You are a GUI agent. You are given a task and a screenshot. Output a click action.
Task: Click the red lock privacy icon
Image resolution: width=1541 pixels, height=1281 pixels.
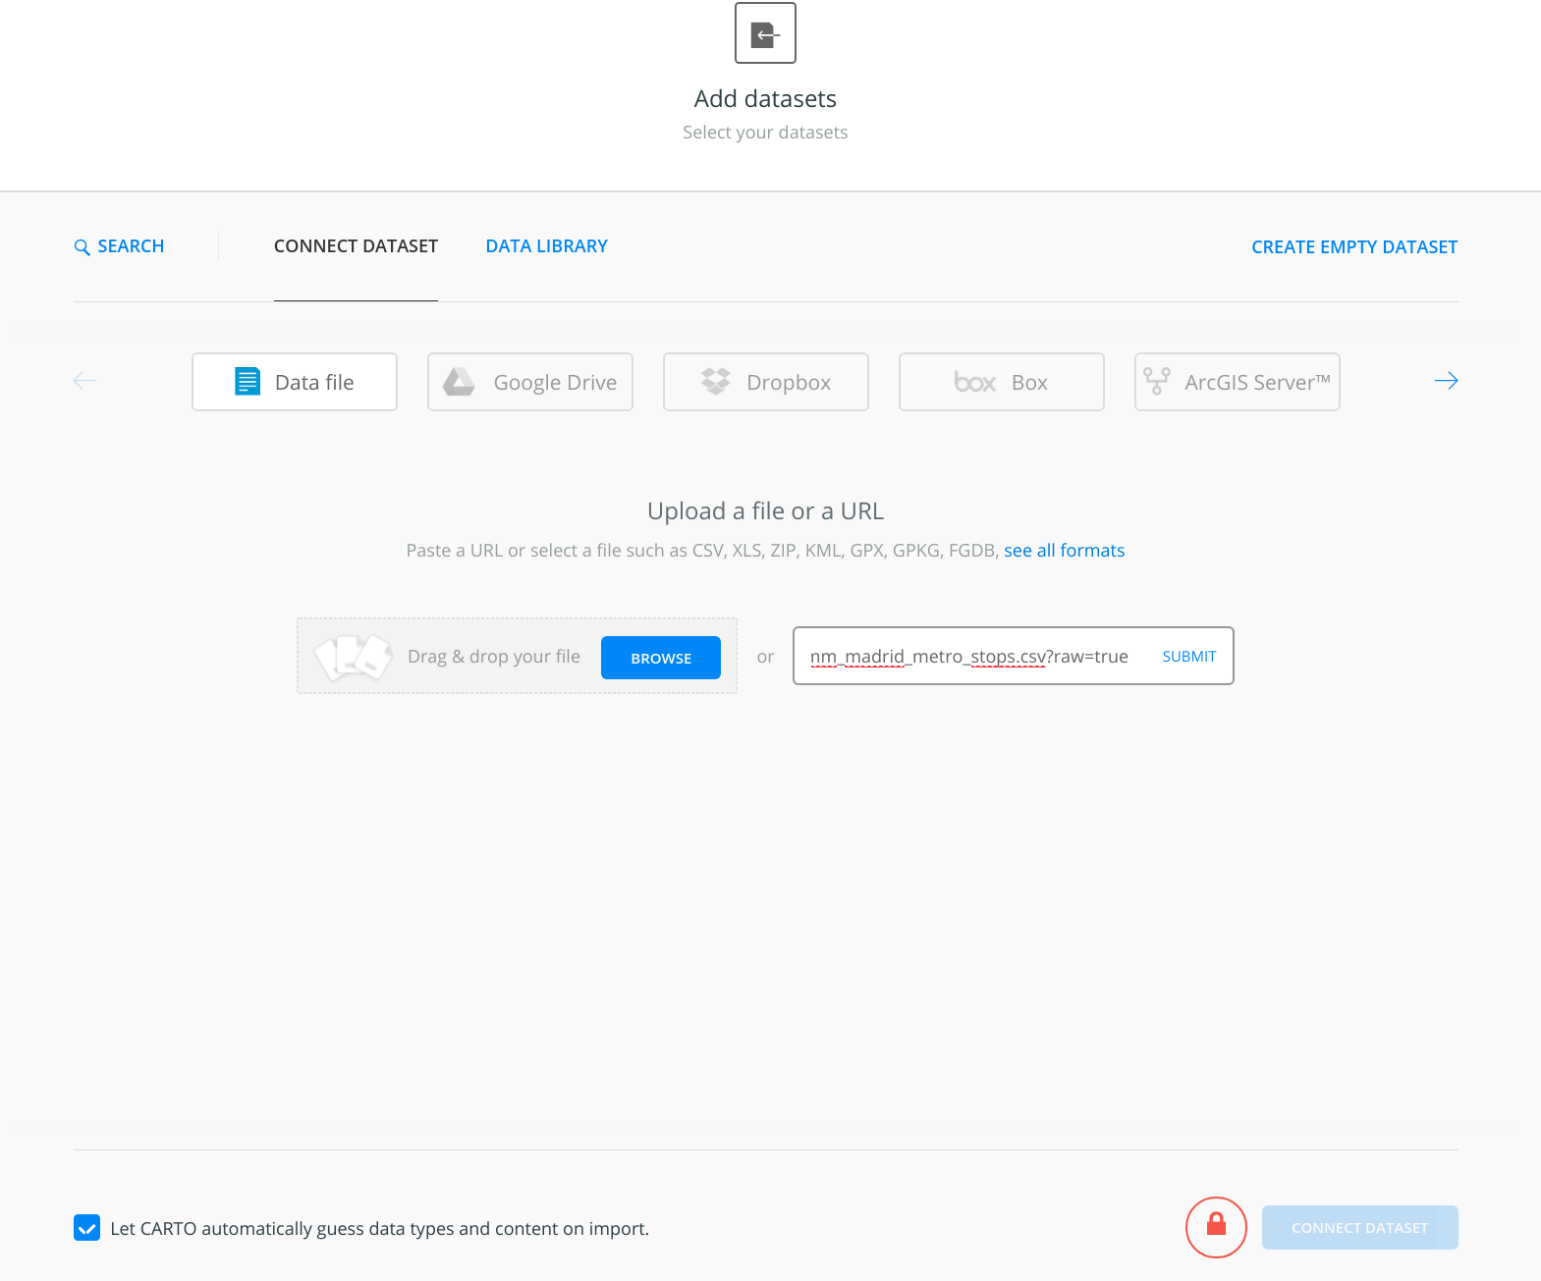coord(1216,1227)
